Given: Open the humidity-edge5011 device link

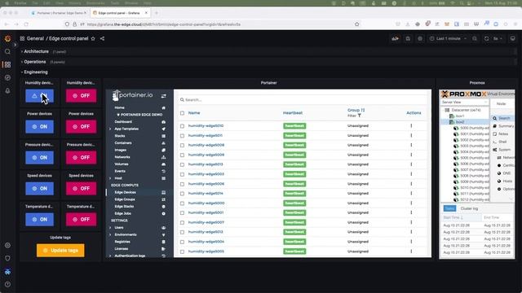Looking at the screenshot, I should coord(205,136).
